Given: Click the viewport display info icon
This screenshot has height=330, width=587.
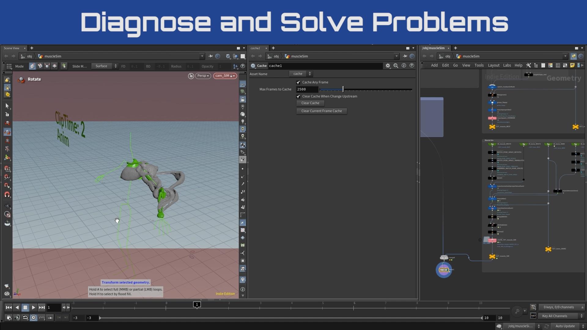Looking at the screenshot, I should click(243, 289).
